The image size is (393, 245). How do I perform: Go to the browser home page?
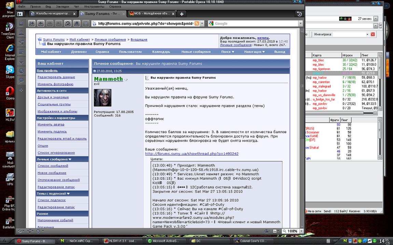[x=76, y=24]
